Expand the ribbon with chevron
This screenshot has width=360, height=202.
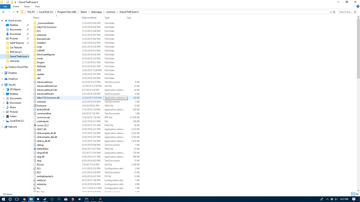tap(354, 6)
